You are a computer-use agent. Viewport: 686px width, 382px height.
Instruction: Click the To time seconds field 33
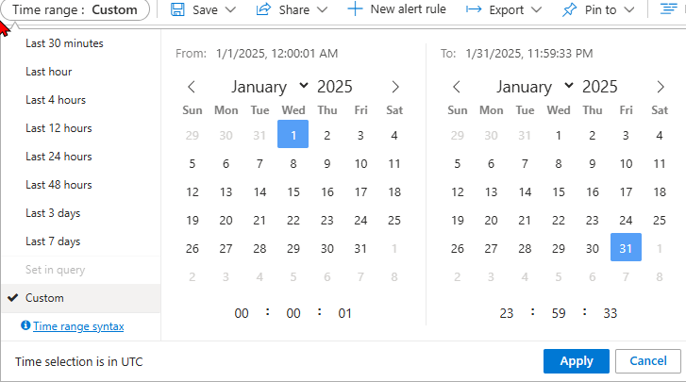610,313
